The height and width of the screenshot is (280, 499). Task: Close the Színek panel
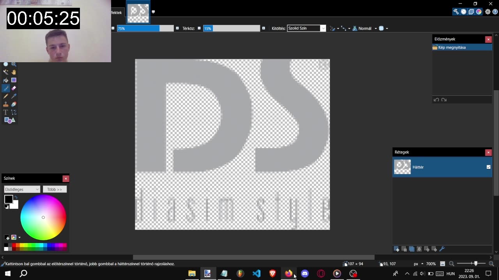click(65, 178)
